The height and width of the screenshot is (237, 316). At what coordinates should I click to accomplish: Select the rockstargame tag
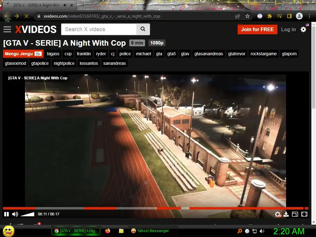coord(264,54)
